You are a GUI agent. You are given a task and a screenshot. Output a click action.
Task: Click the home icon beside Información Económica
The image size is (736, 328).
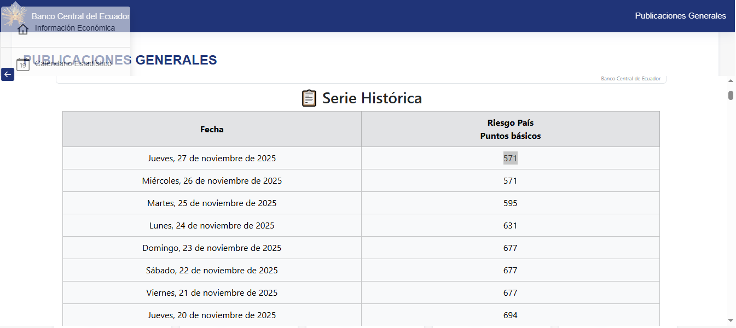pyautogui.click(x=23, y=29)
